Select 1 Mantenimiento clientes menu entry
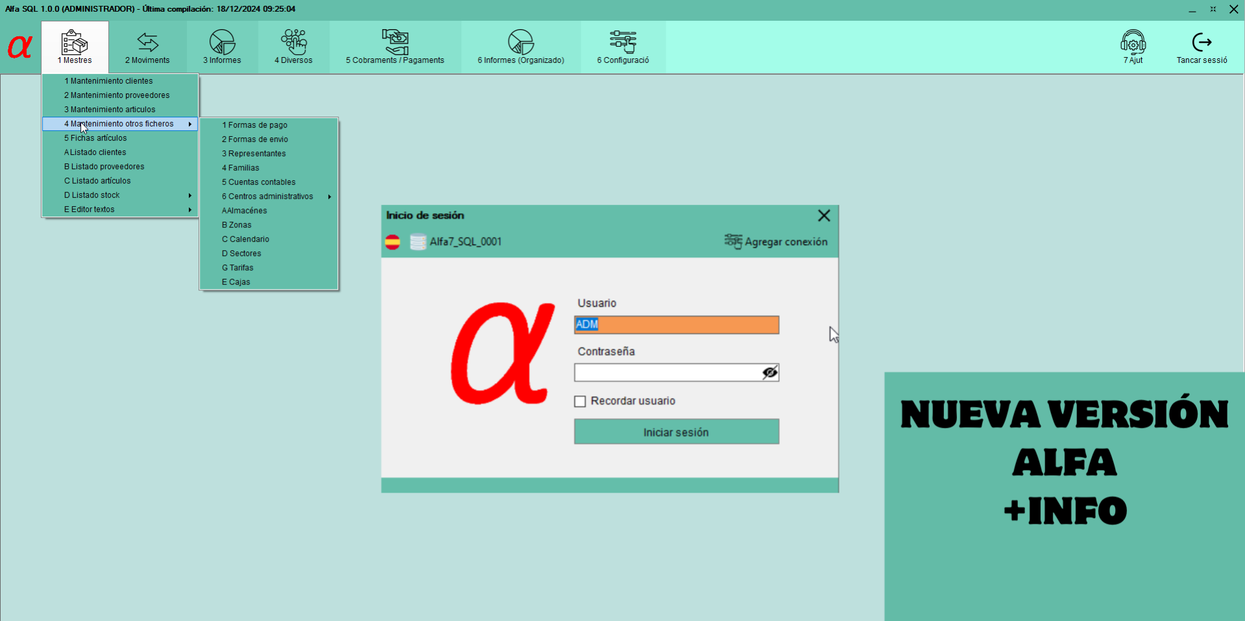Screen dimensions: 1245x621 108,80
